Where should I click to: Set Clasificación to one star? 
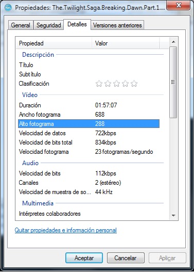point(99,84)
